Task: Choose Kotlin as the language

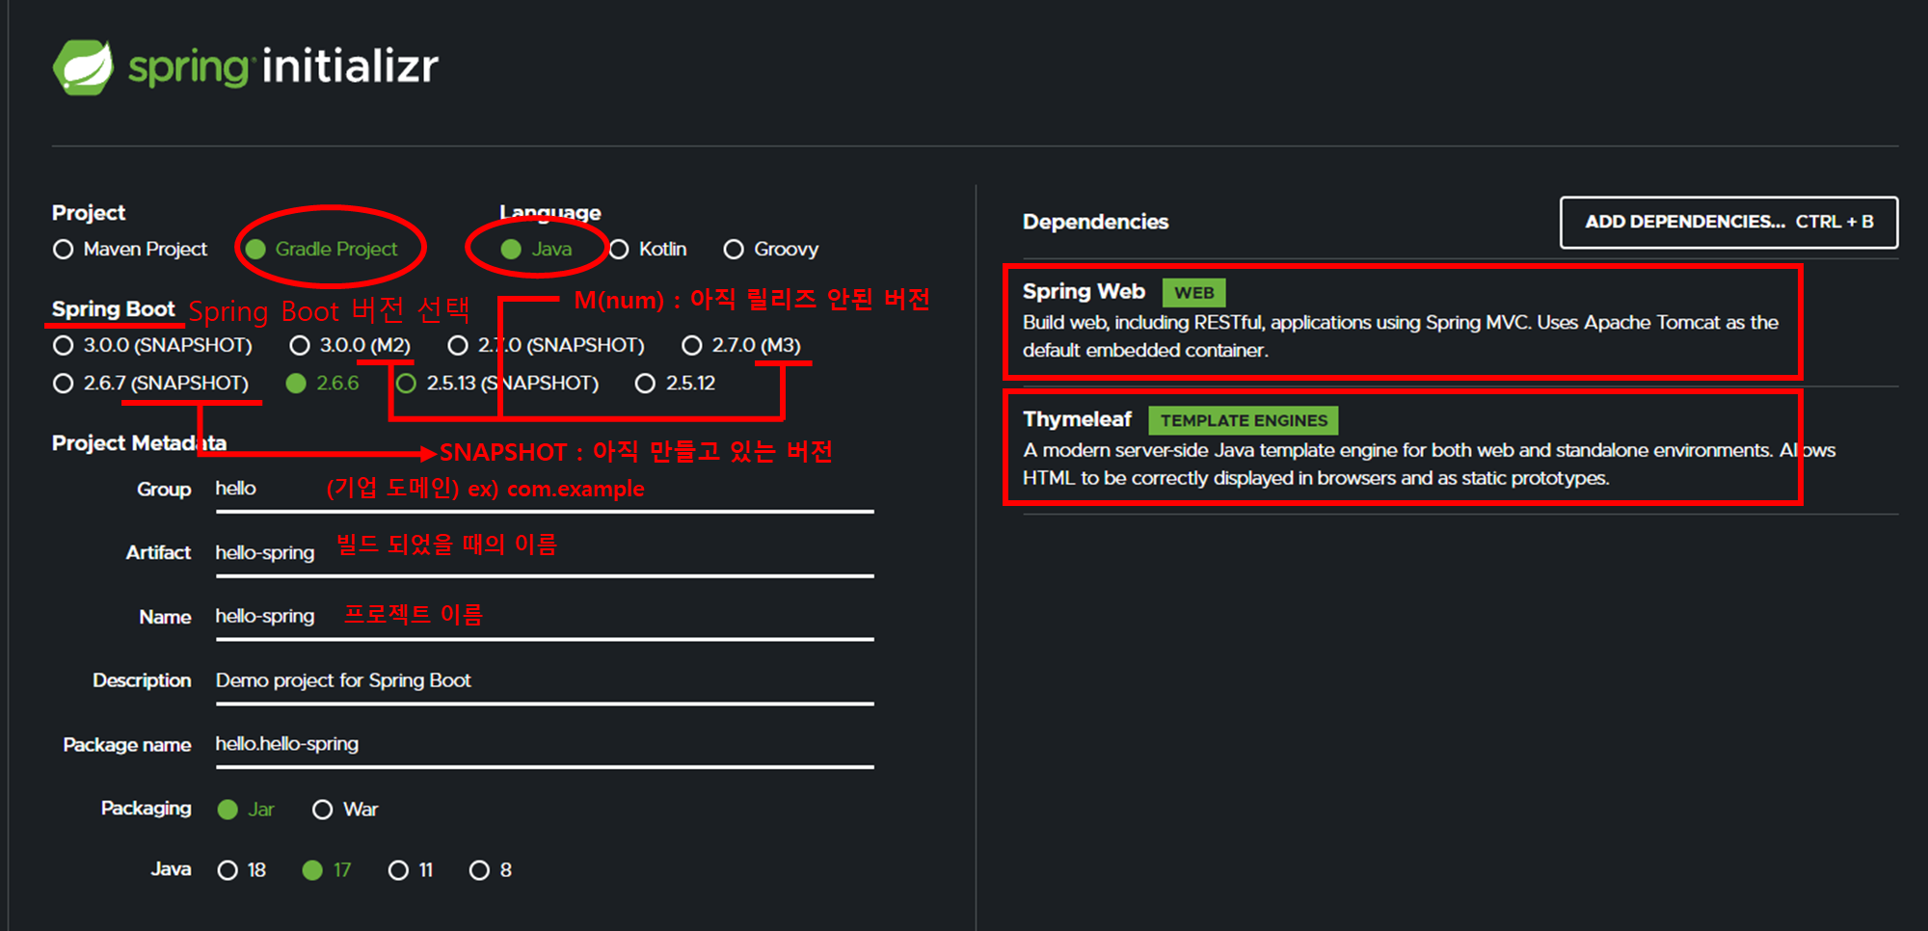Action: click(x=648, y=250)
